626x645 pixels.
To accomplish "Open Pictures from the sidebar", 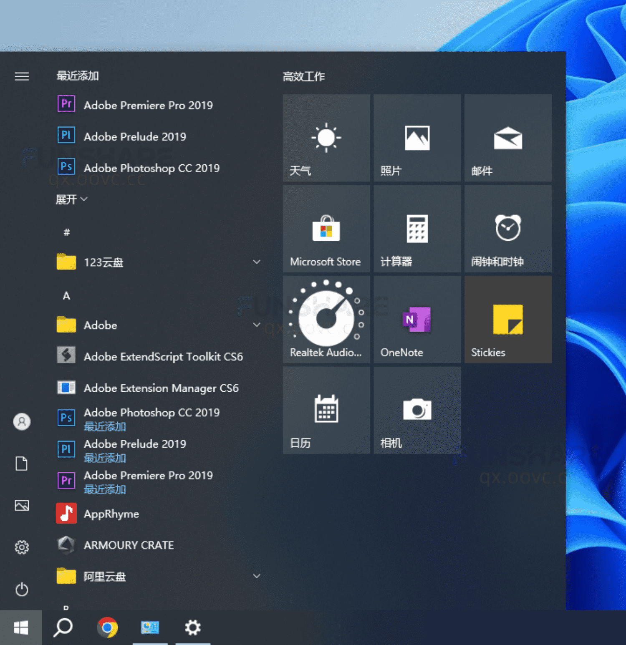I will point(22,506).
